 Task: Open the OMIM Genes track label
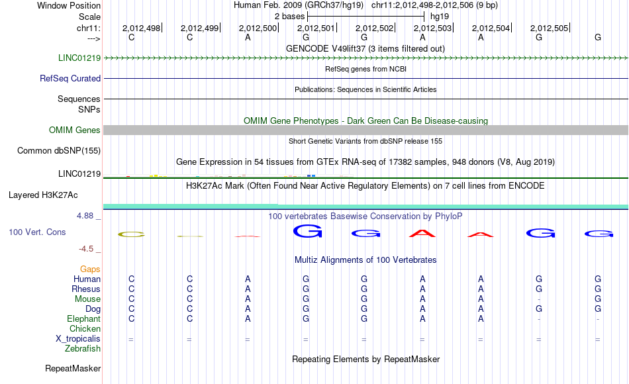(x=75, y=130)
